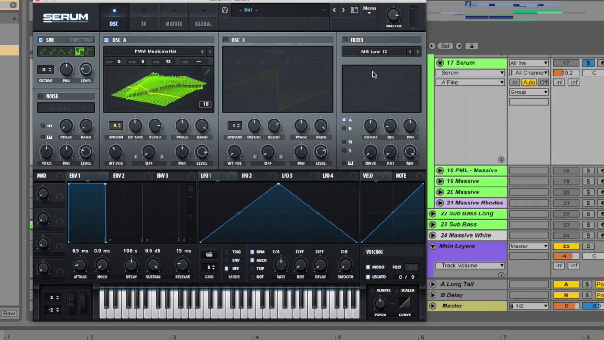
Task: Click the ENV1 lock icon
Action: coord(190,189)
